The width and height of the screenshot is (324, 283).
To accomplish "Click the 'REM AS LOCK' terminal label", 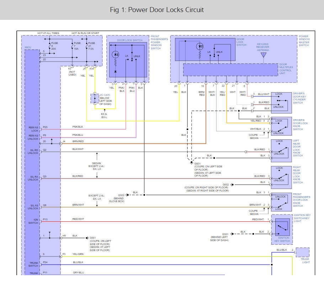I will tap(33, 129).
